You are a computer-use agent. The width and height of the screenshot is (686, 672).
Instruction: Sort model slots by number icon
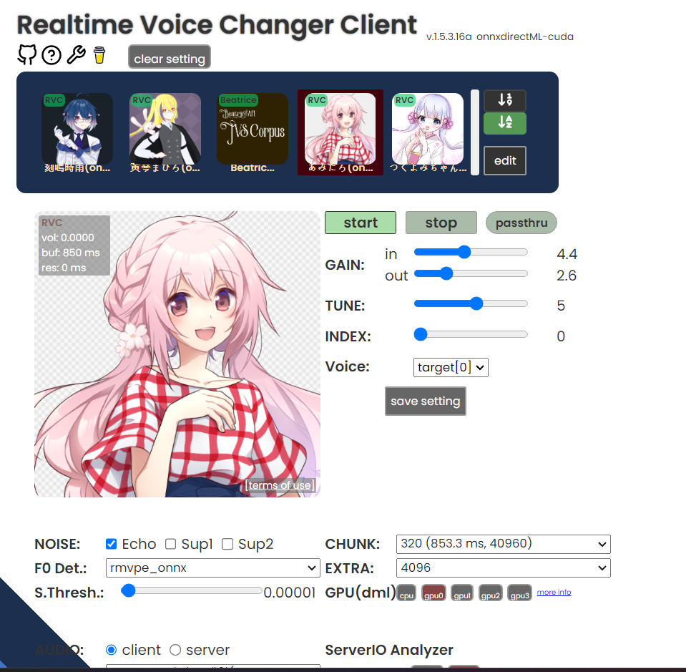point(505,100)
